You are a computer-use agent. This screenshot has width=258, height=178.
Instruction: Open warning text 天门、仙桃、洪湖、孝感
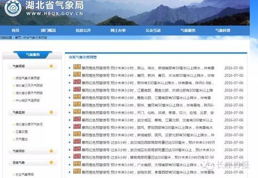click(148, 113)
